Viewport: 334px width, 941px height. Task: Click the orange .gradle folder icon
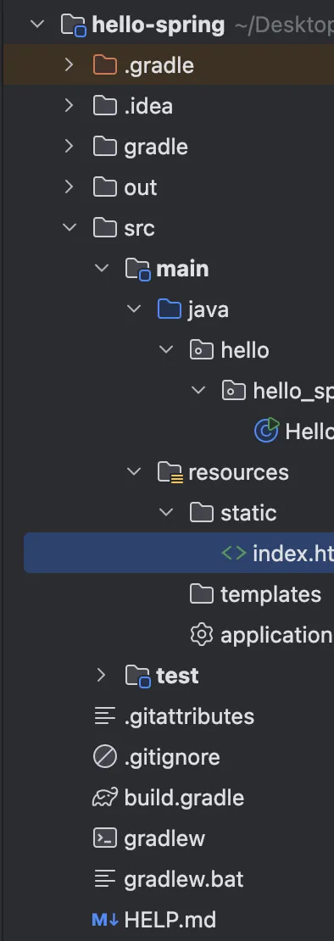[105, 64]
